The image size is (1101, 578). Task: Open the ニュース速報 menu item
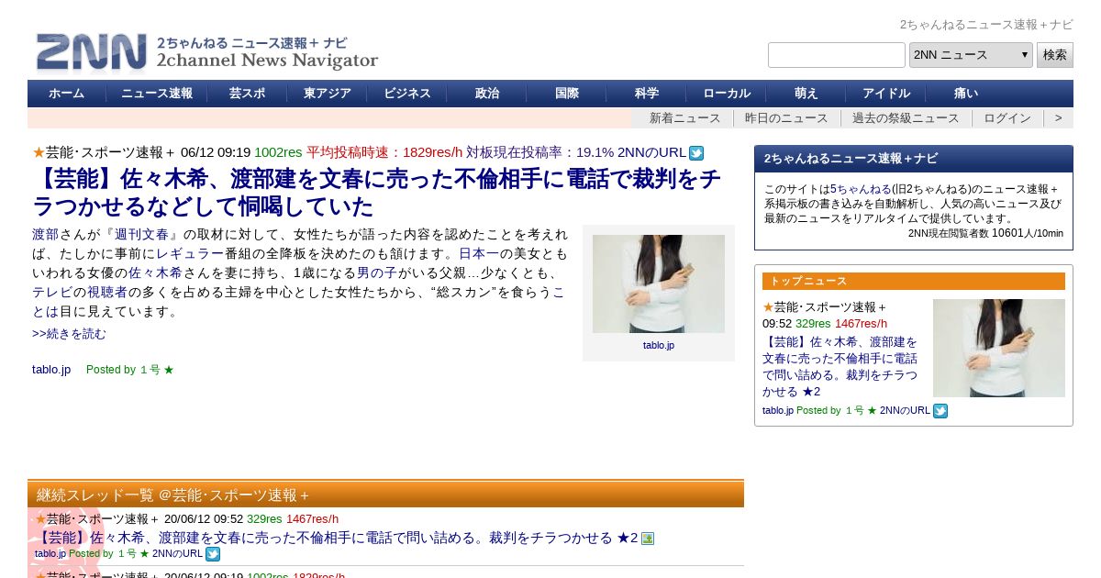157,94
